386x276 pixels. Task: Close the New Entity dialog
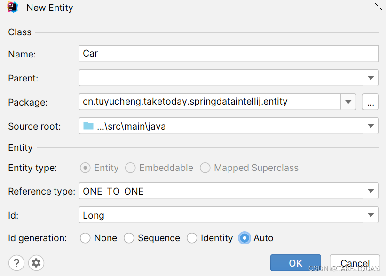(x=378, y=7)
